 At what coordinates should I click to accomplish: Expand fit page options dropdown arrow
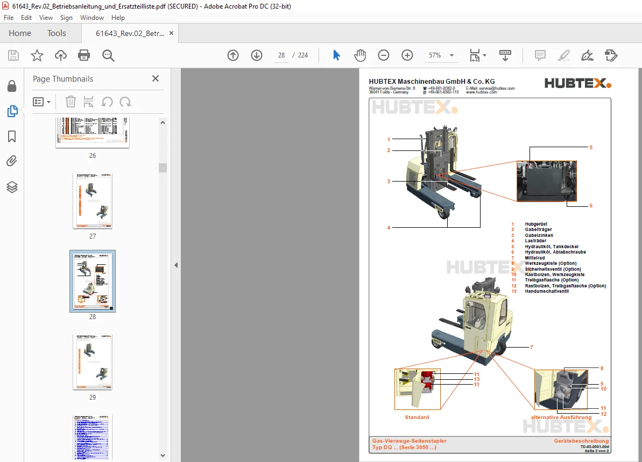point(485,55)
